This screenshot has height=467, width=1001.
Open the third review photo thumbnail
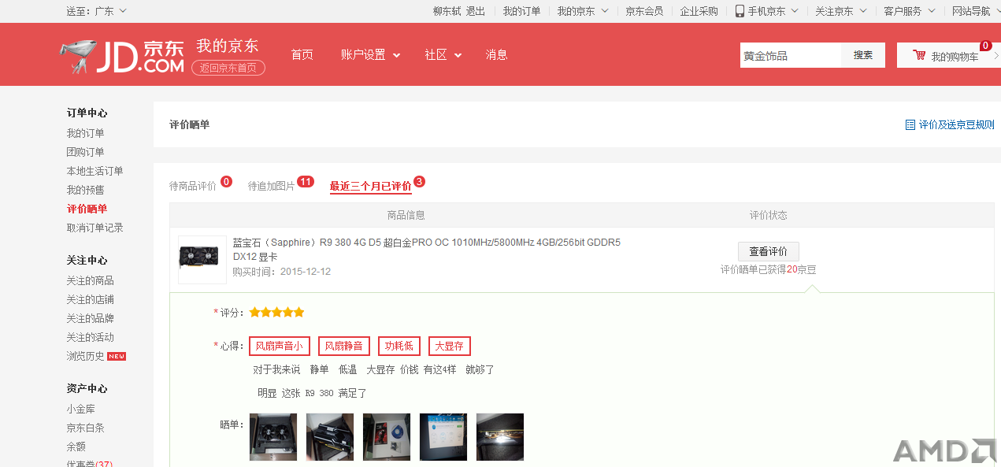tap(387, 437)
